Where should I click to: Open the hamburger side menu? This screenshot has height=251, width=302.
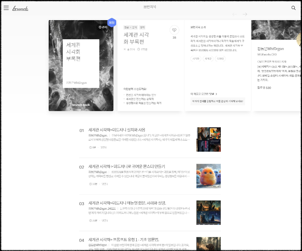(6, 8)
